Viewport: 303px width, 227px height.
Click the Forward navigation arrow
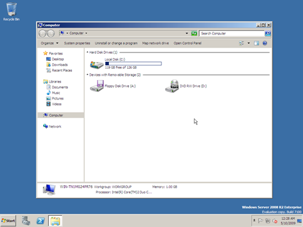51,33
